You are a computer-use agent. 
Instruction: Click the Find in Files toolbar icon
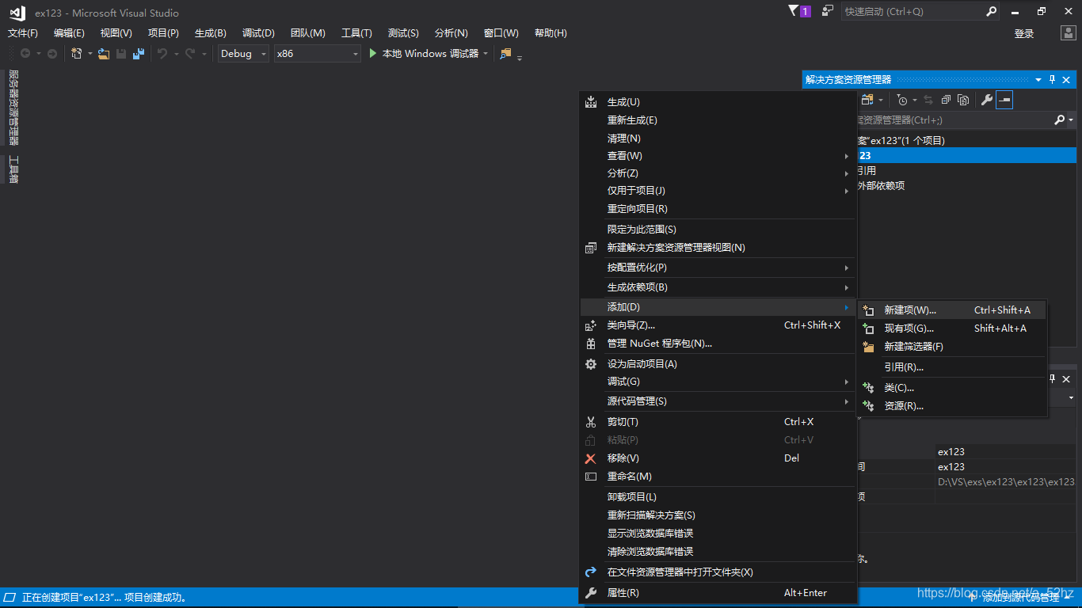[505, 54]
